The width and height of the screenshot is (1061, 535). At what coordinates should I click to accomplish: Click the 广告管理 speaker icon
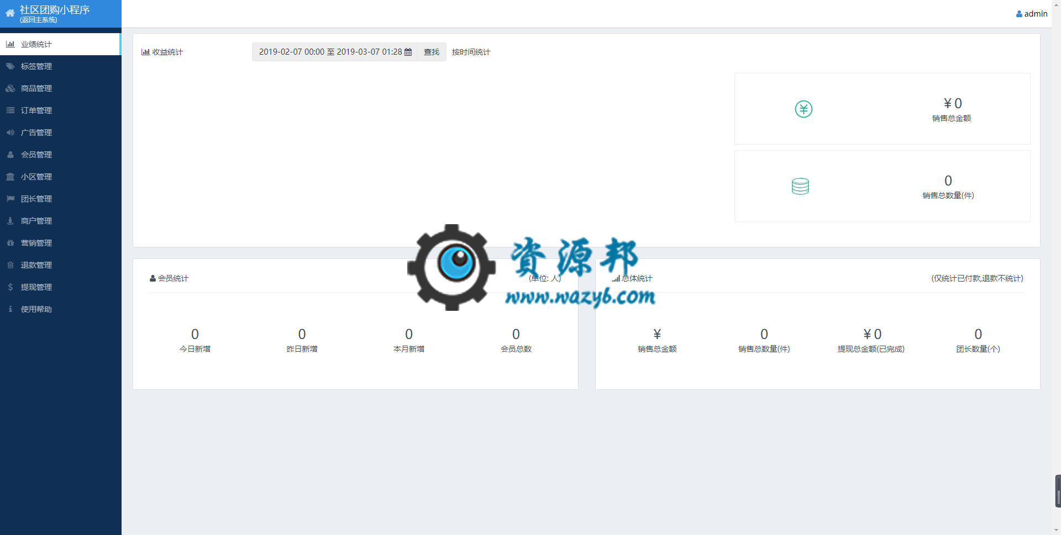point(10,133)
